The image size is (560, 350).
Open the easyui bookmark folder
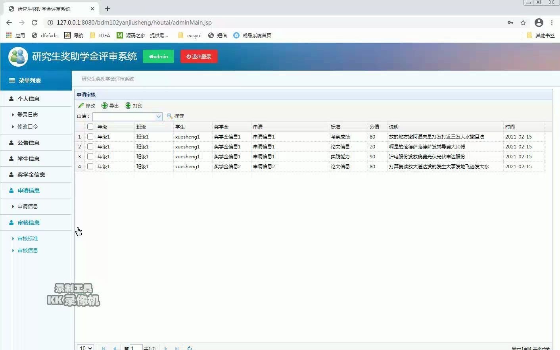pos(190,35)
